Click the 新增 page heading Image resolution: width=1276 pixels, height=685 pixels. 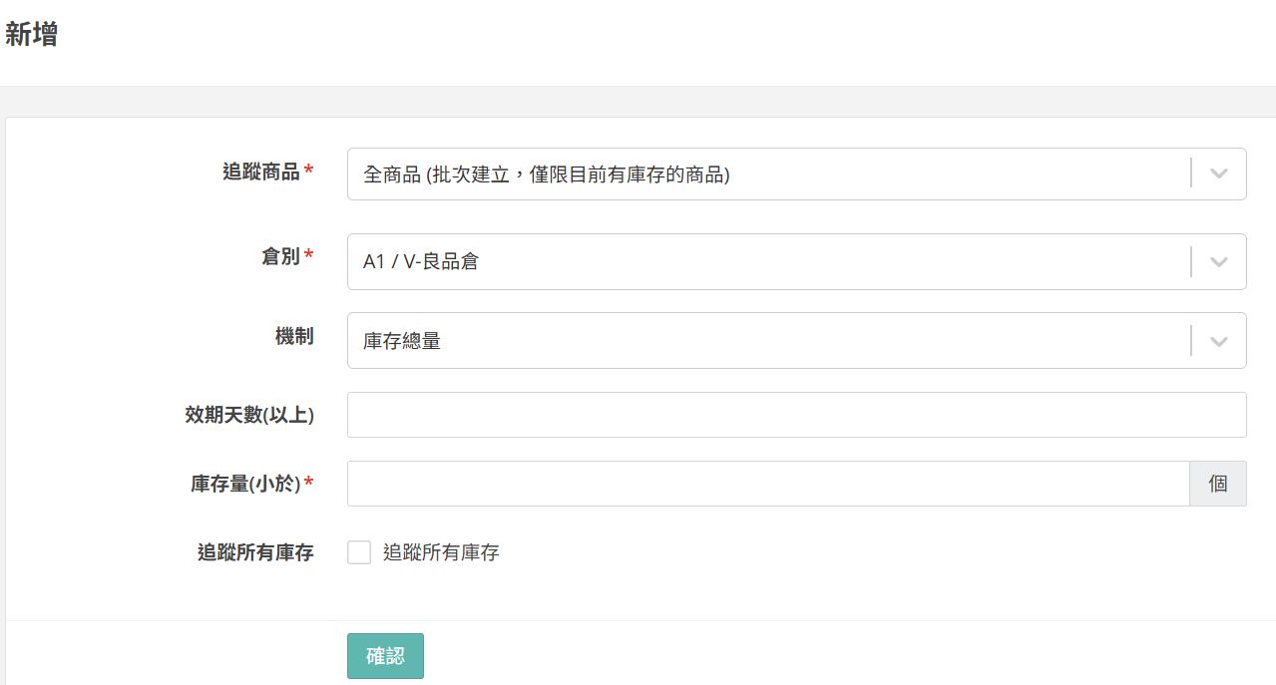tap(32, 35)
